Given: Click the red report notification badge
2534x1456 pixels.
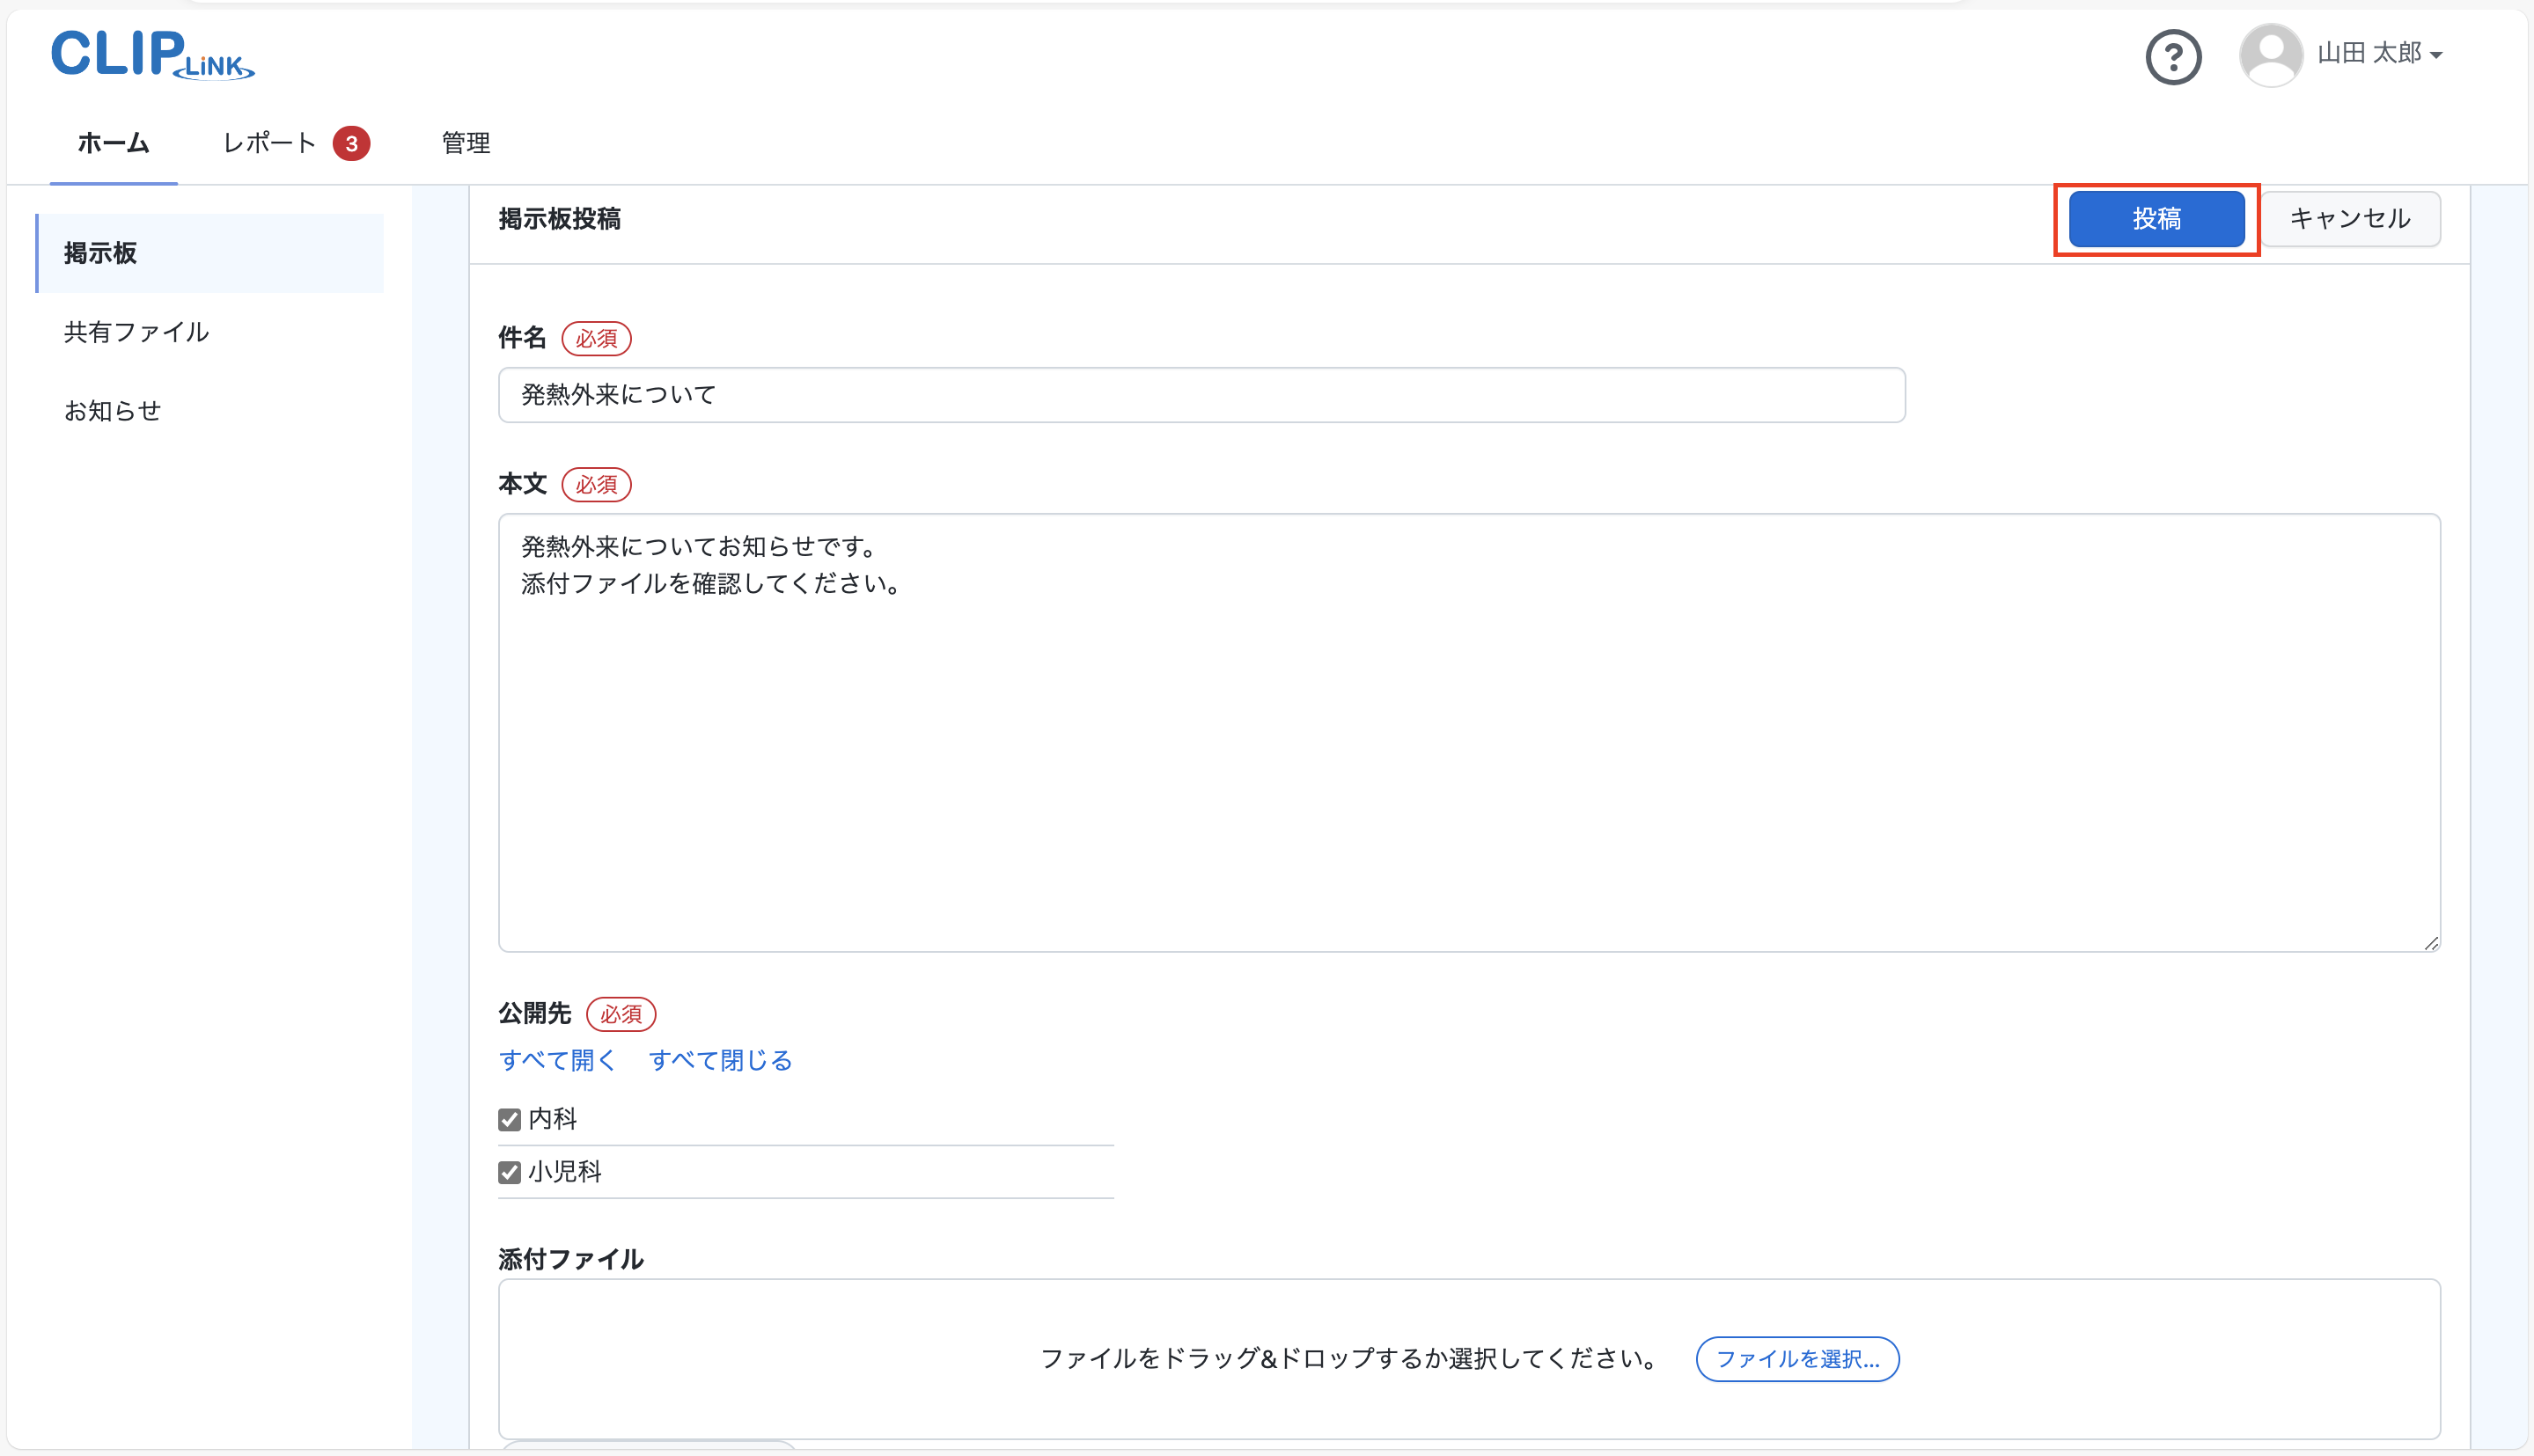Looking at the screenshot, I should (x=351, y=144).
